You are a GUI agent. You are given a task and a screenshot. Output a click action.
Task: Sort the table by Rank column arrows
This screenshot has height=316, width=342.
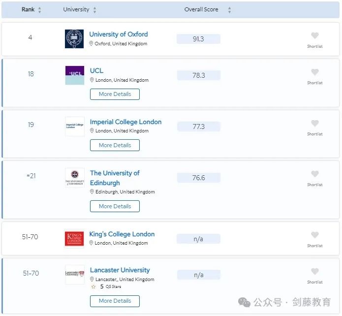tap(39, 10)
